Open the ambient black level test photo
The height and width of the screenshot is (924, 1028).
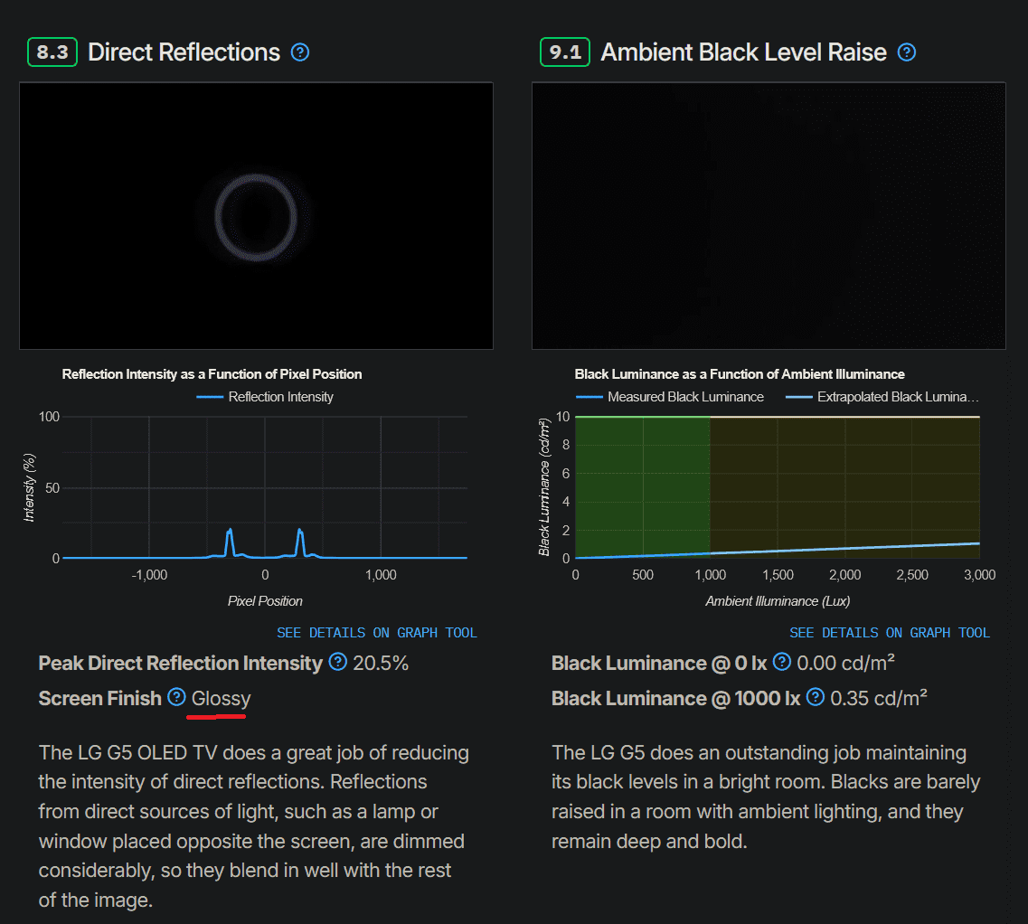[769, 216]
